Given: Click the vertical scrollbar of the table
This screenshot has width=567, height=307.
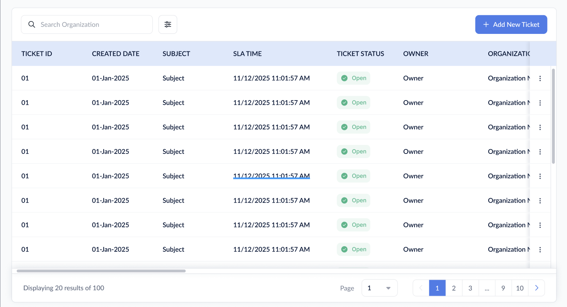Looking at the screenshot, I should (x=553, y=116).
